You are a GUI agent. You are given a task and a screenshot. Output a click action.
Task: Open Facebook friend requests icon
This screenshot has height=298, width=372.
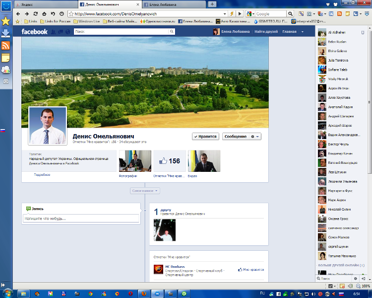[54, 32]
